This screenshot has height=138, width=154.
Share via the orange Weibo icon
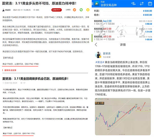coord(74,10)
